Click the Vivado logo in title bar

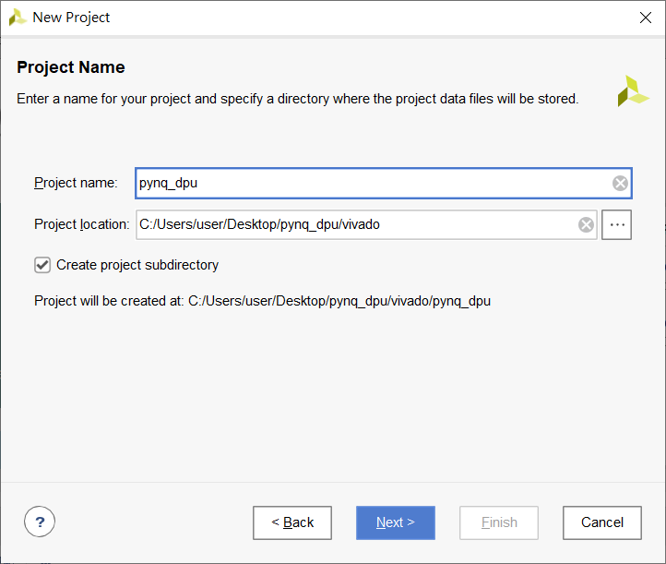[18, 18]
